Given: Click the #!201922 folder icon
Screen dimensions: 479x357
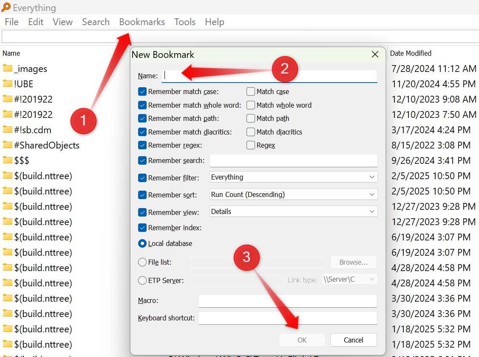Looking at the screenshot, I should pyautogui.click(x=8, y=99).
